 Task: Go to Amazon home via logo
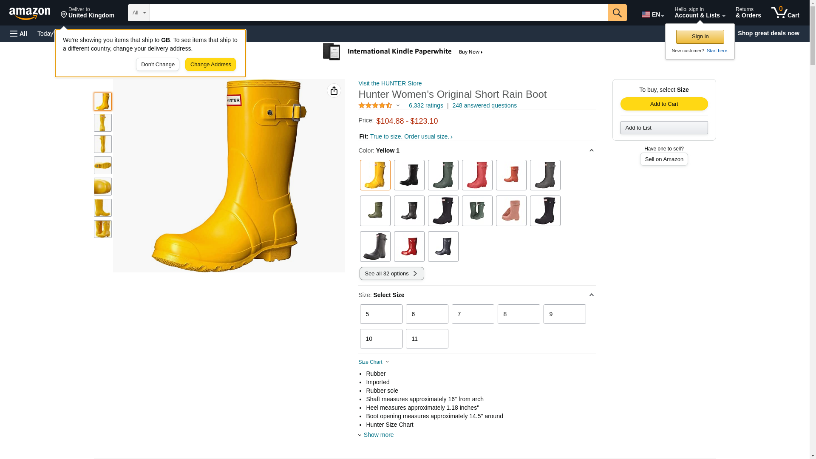pyautogui.click(x=30, y=14)
